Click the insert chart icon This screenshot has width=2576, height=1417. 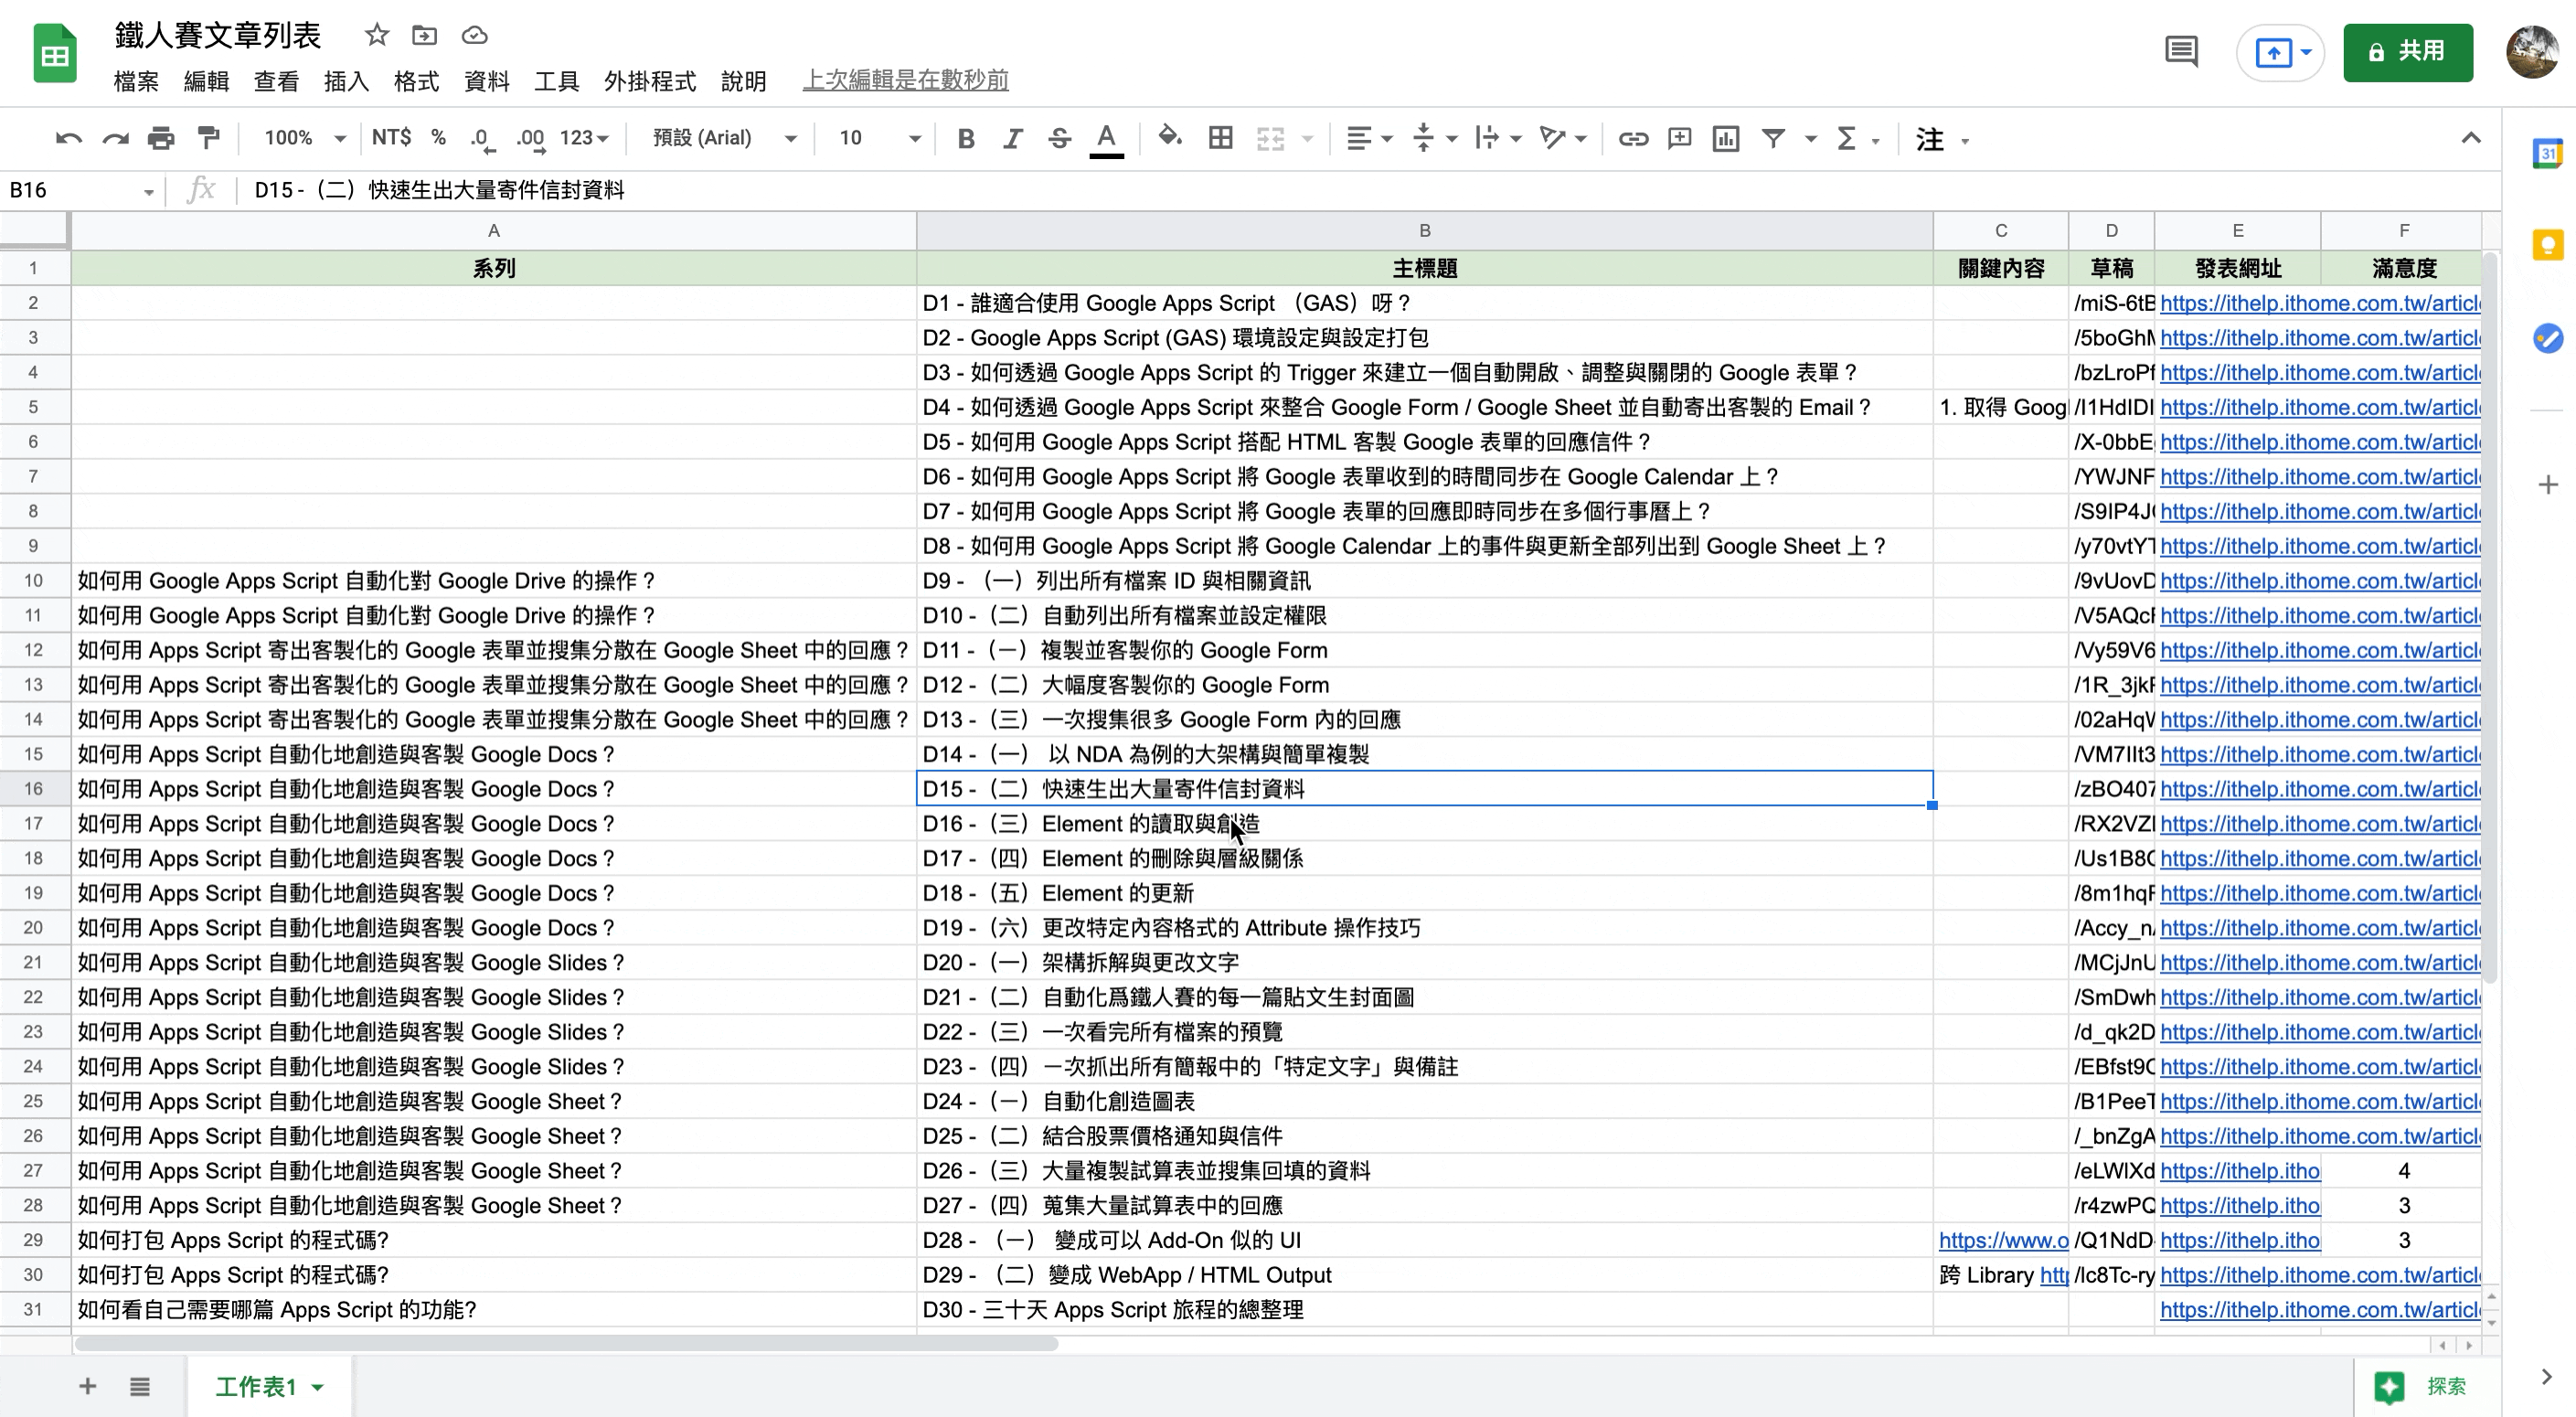(x=1726, y=138)
